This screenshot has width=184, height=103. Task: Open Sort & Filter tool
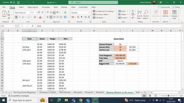click(139, 15)
